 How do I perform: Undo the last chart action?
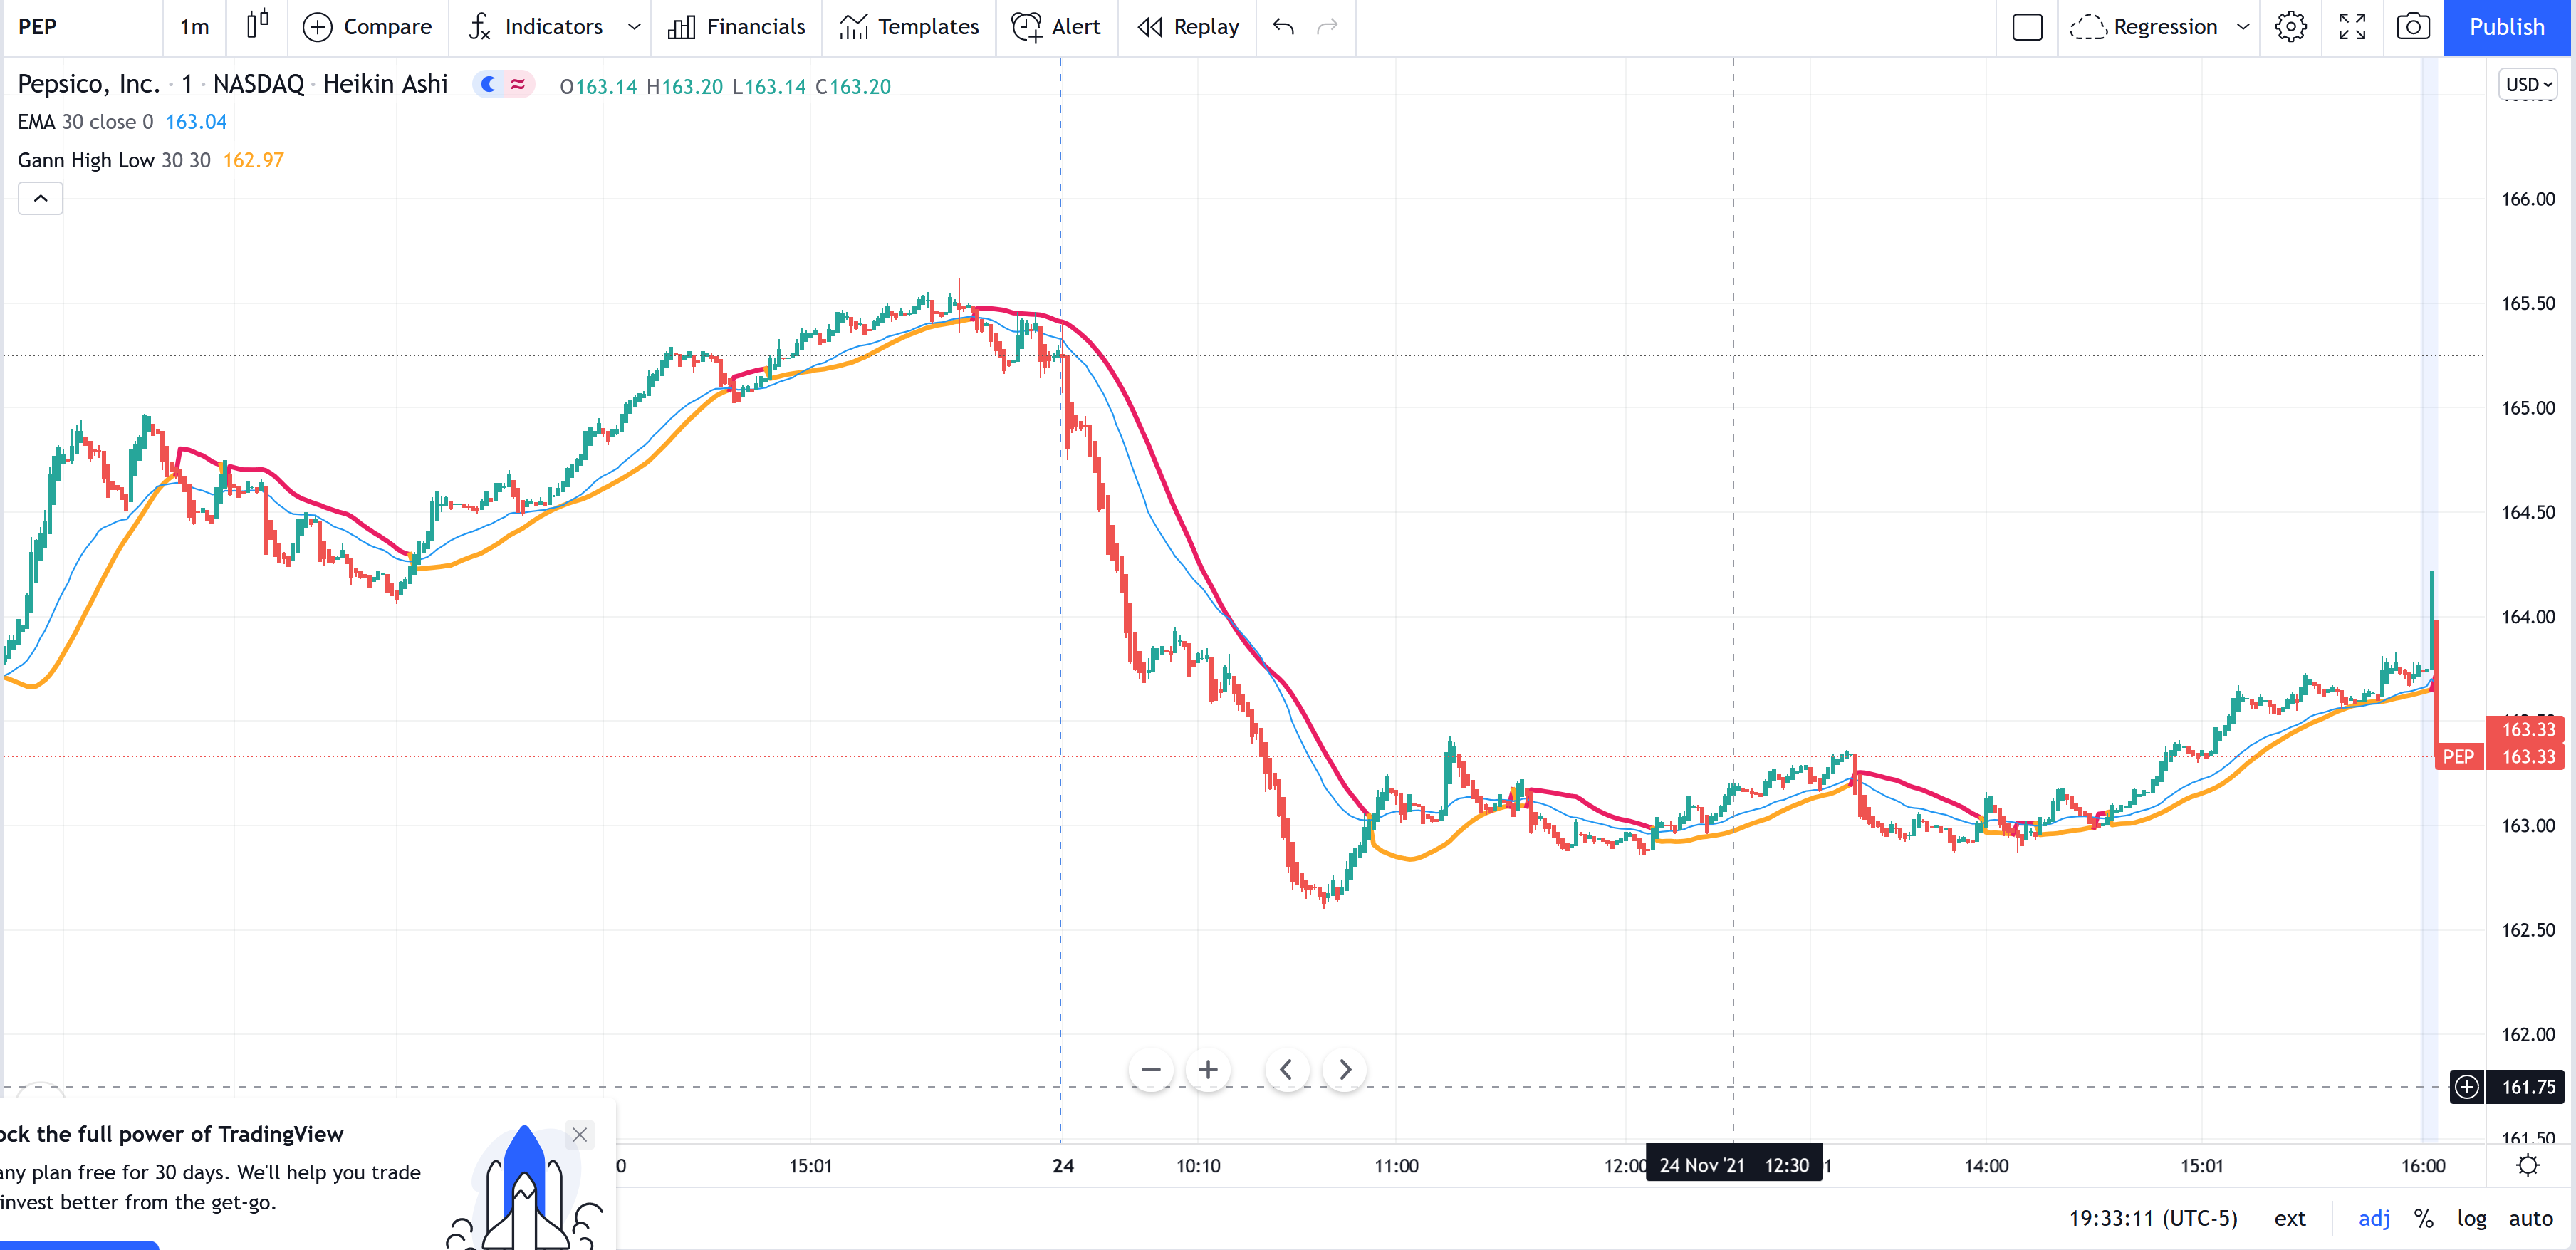coord(1284,27)
